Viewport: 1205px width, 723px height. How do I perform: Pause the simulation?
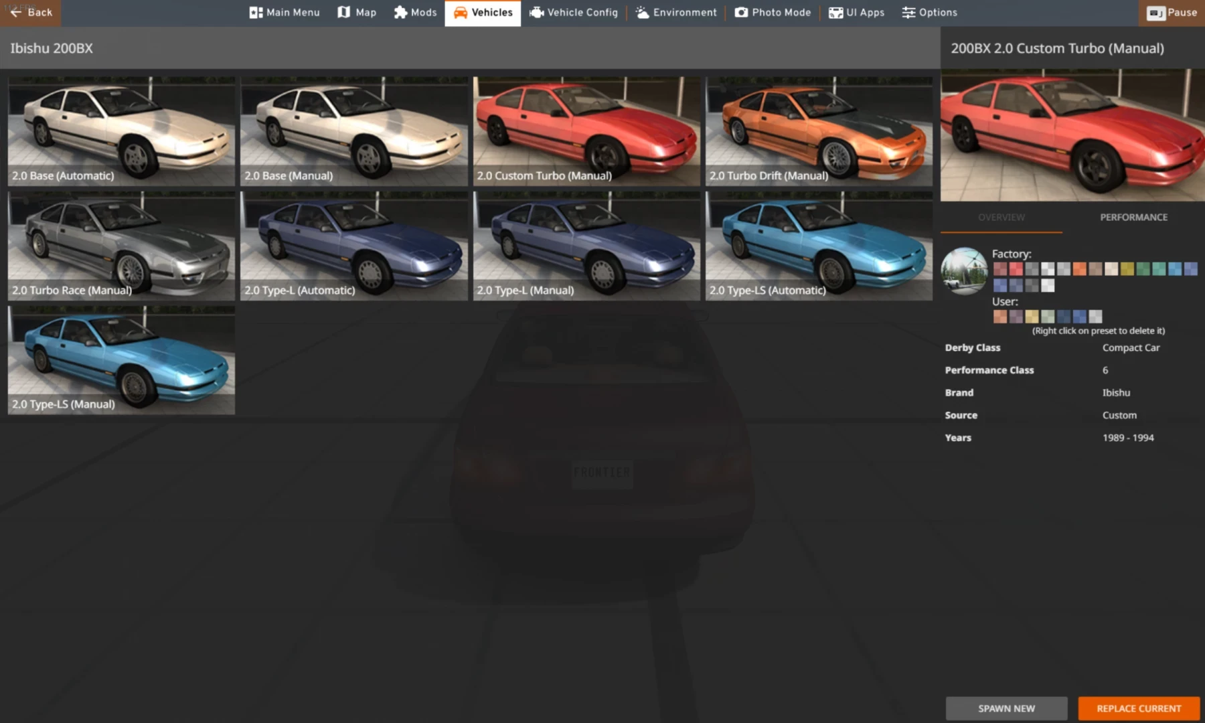[1171, 12]
